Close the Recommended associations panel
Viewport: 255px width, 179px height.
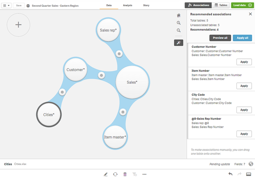[x=251, y=14]
